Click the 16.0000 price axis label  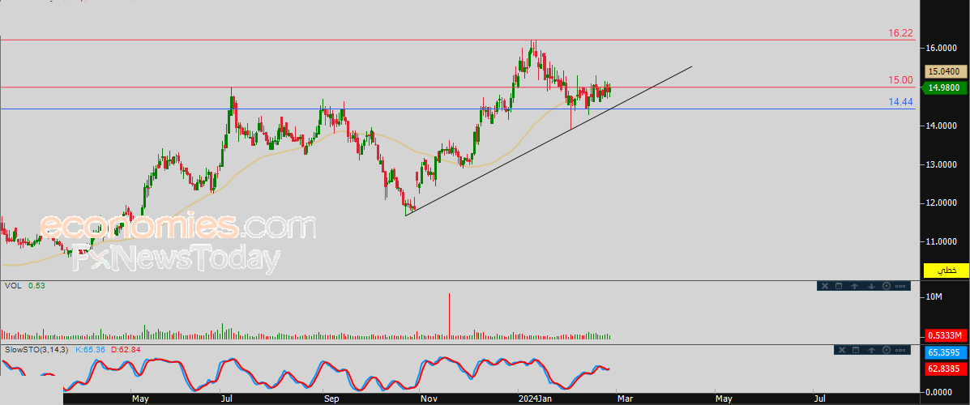[x=942, y=49]
